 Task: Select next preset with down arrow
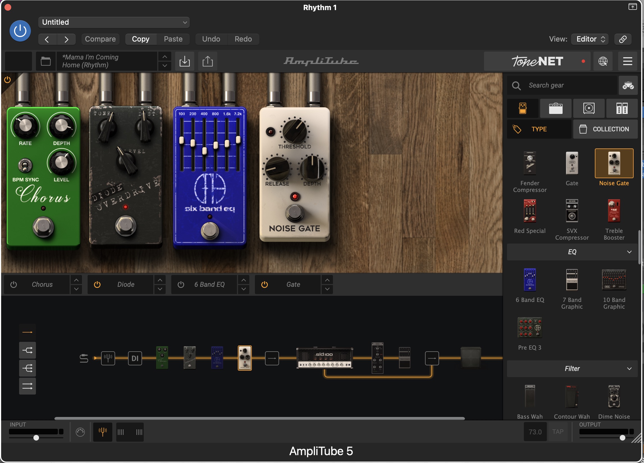point(165,66)
